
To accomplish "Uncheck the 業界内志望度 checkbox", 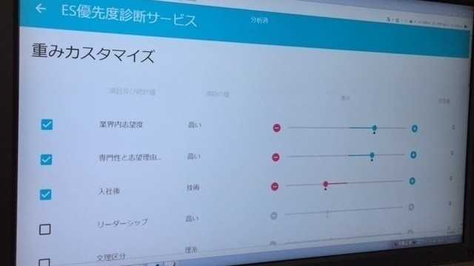I will [47, 124].
